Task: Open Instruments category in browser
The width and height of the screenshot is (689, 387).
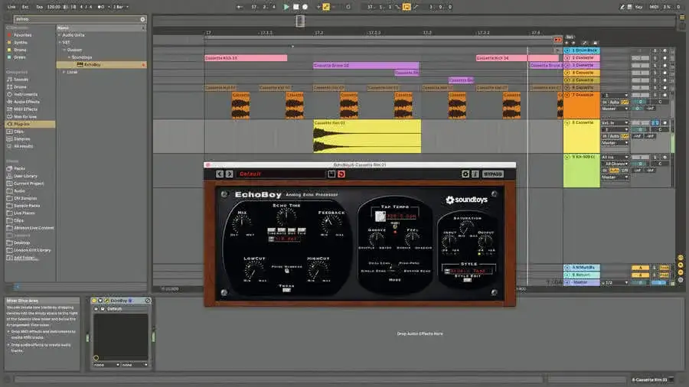Action: (25, 94)
